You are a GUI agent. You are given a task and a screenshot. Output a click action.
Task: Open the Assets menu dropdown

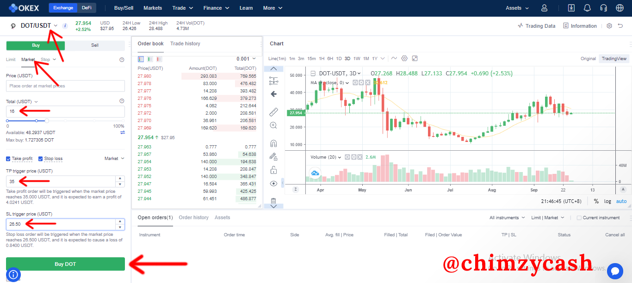(x=517, y=8)
